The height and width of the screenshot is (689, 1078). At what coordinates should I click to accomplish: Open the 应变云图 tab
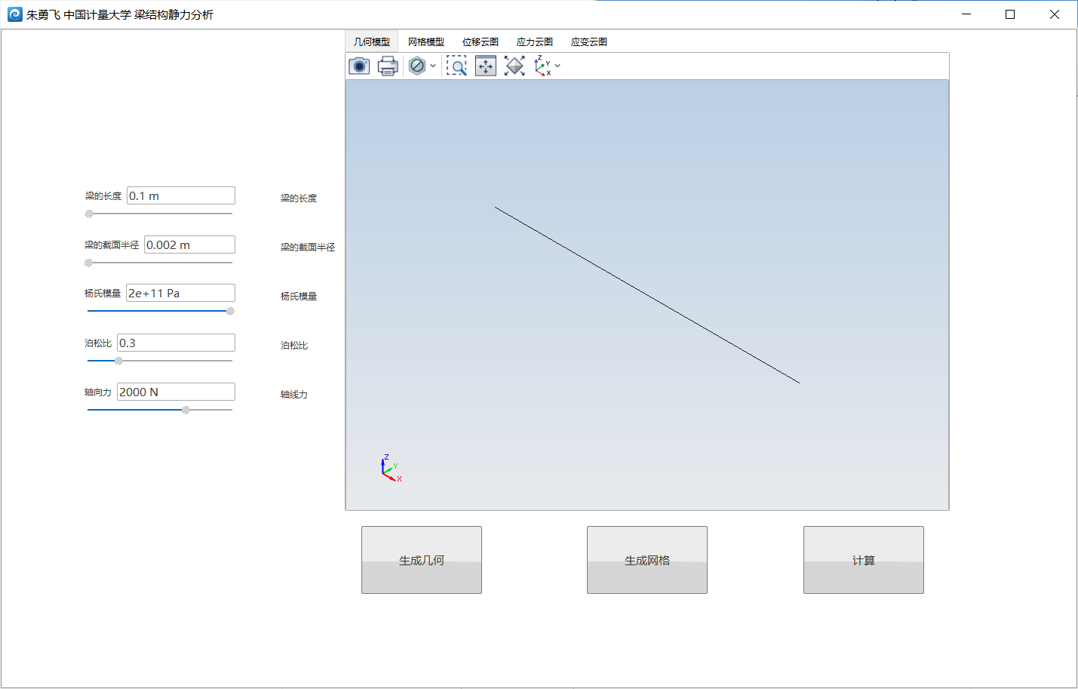tap(589, 42)
